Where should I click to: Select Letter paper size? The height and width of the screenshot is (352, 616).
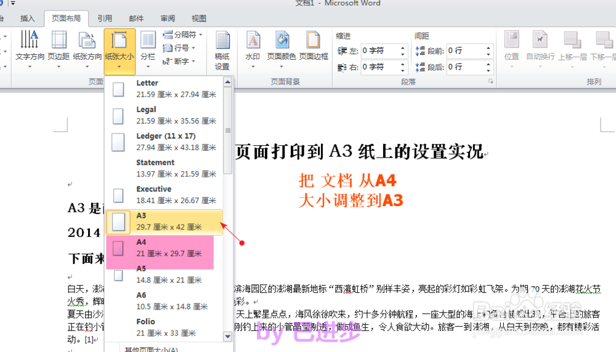(x=164, y=89)
